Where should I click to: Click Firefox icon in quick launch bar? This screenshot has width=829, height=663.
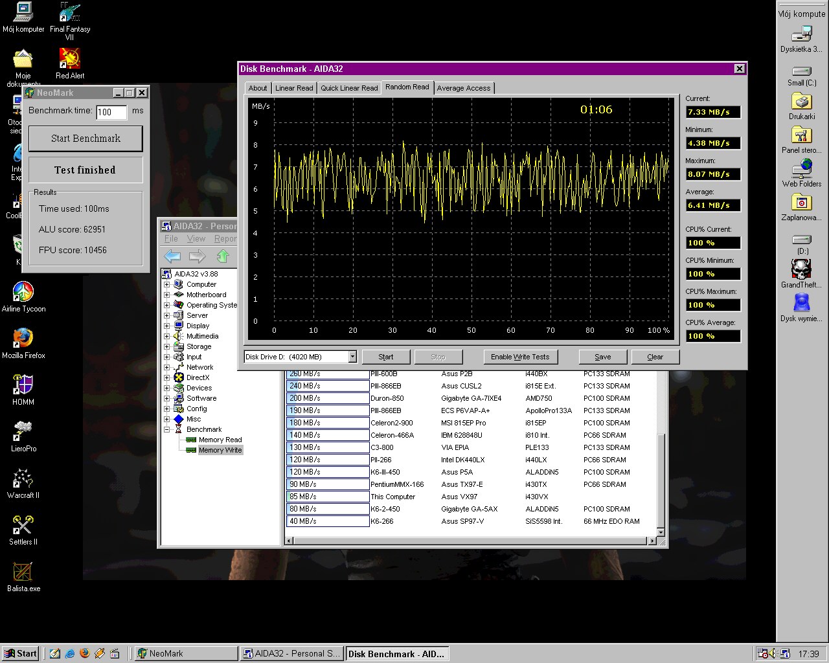click(84, 653)
